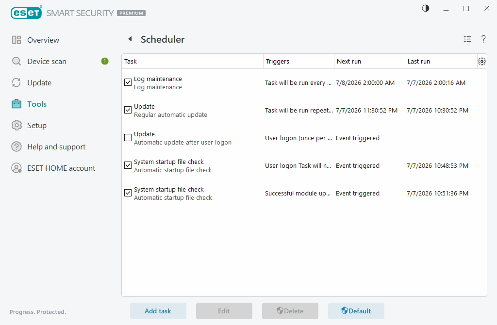Go back using the Scheduler back arrow
Viewport: 497px width, 325px height.
click(130, 39)
